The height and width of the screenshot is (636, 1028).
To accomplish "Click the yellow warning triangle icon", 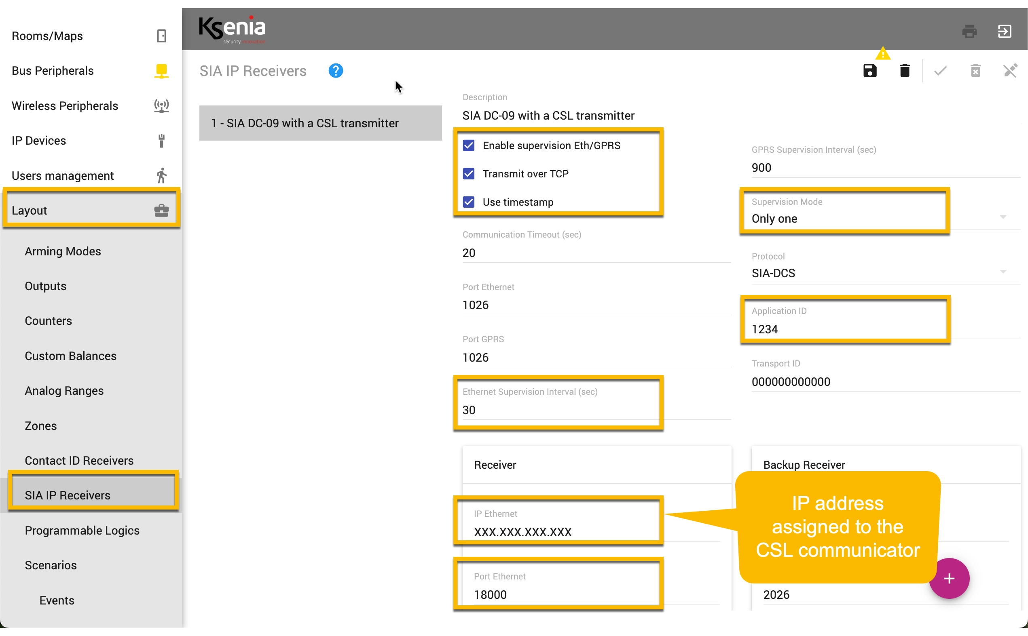I will [882, 53].
